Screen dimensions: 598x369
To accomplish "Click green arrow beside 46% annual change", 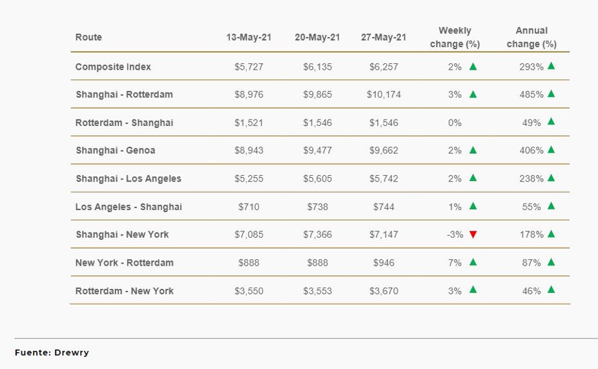I will [x=551, y=290].
